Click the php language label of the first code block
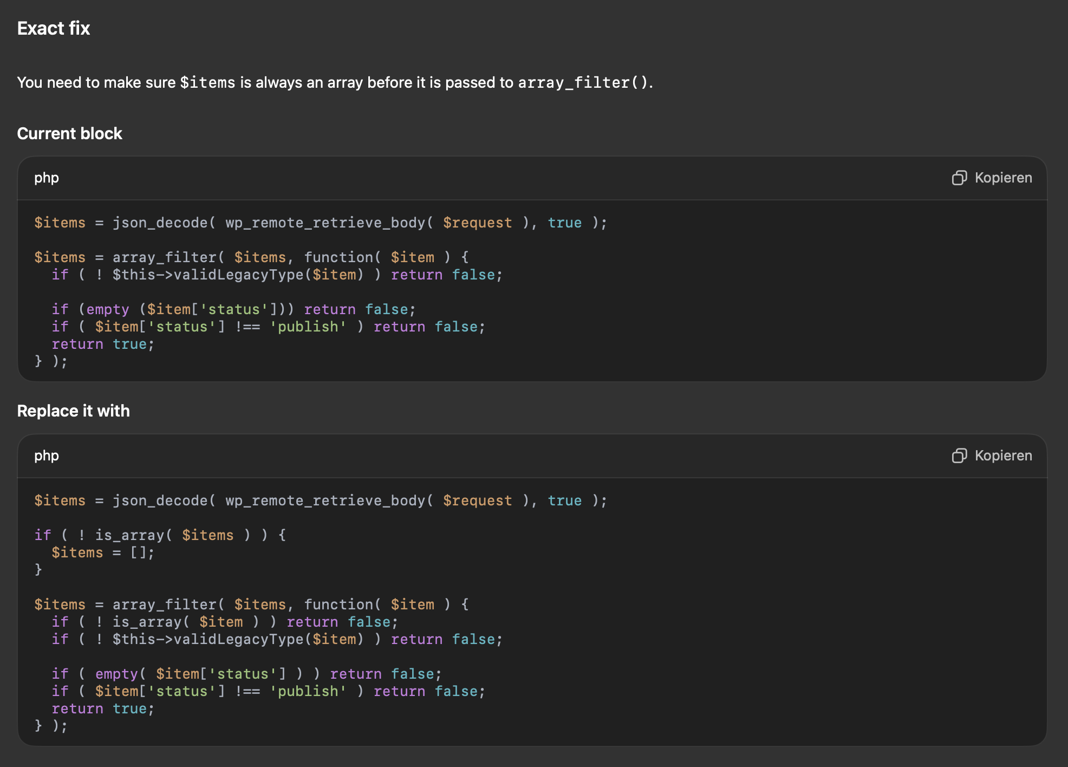Screen dimensions: 1068x767 click(x=47, y=178)
